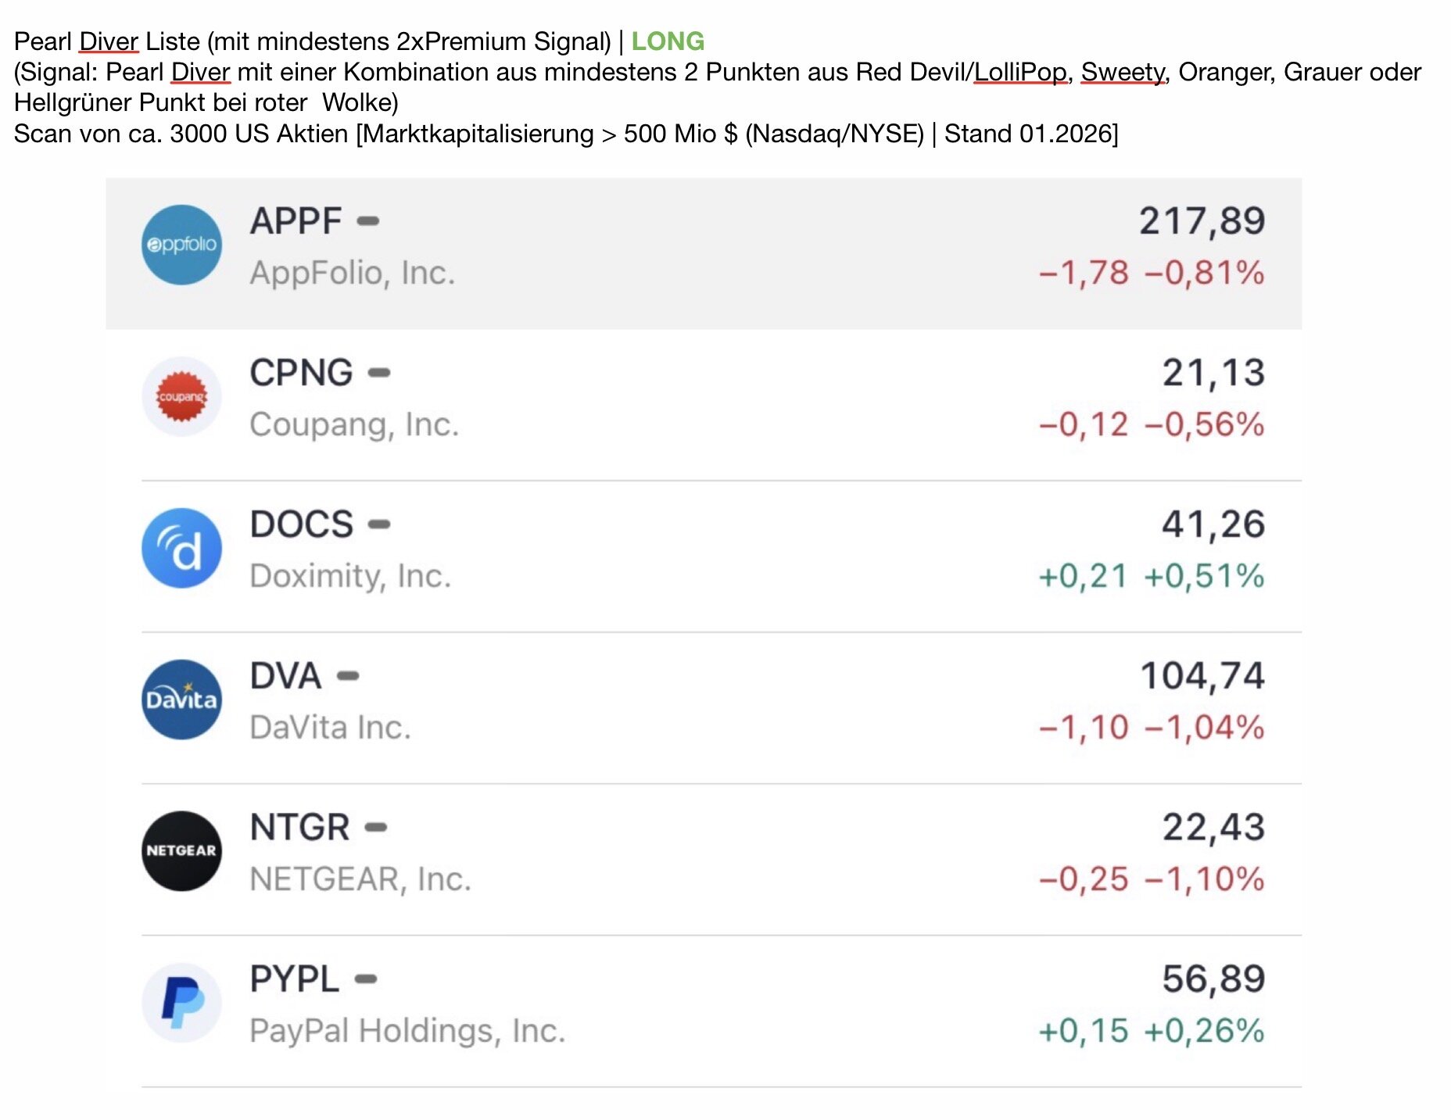Image resolution: width=1451 pixels, height=1120 pixels.
Task: Click the underlined word Sweety
Action: coord(1123,72)
